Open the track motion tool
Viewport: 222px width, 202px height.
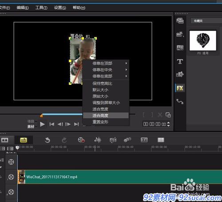click(127, 140)
